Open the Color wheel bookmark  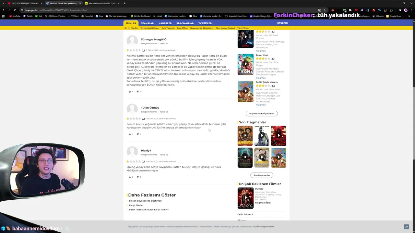[x=175, y=16]
